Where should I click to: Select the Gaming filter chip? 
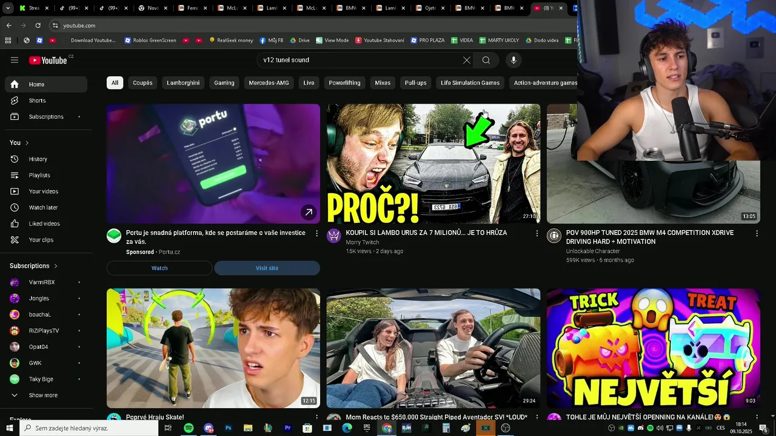pyautogui.click(x=224, y=83)
